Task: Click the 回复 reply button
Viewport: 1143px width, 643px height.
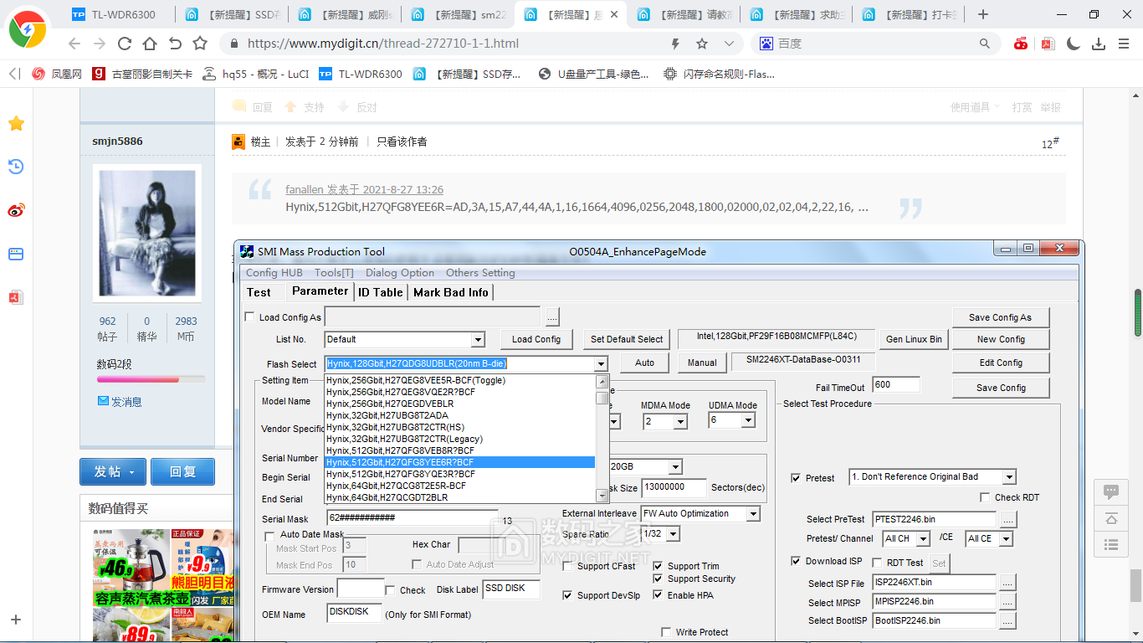Action: [182, 471]
